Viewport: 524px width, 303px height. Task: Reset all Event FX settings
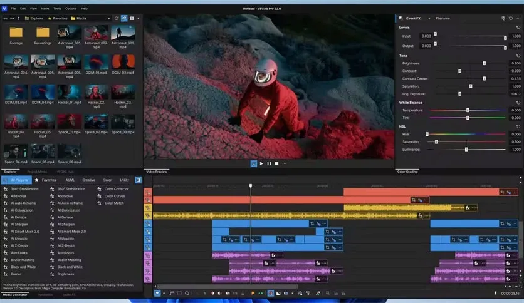[511, 18]
